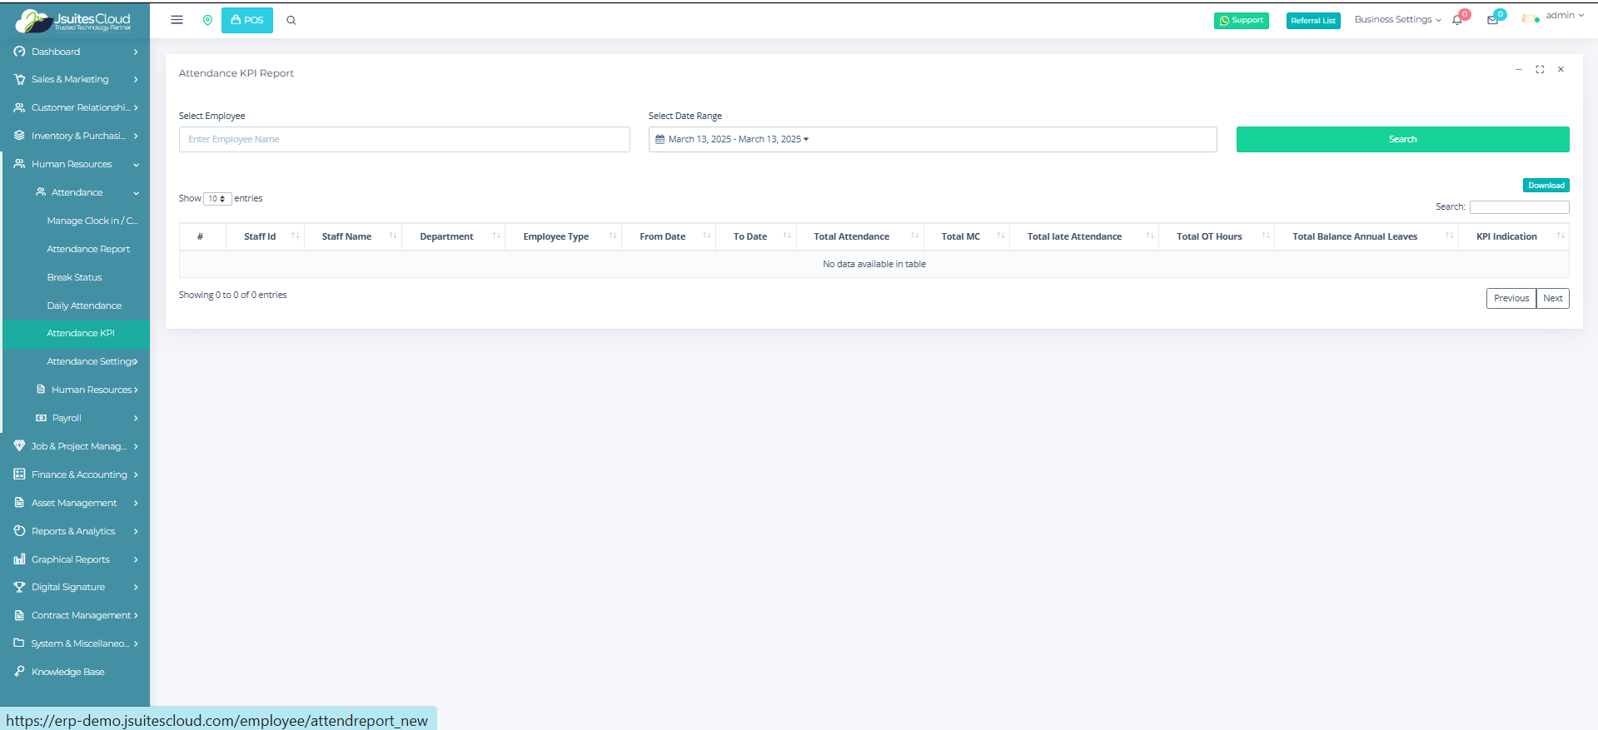
Task: Click the green location pin icon
Action: [207, 20]
